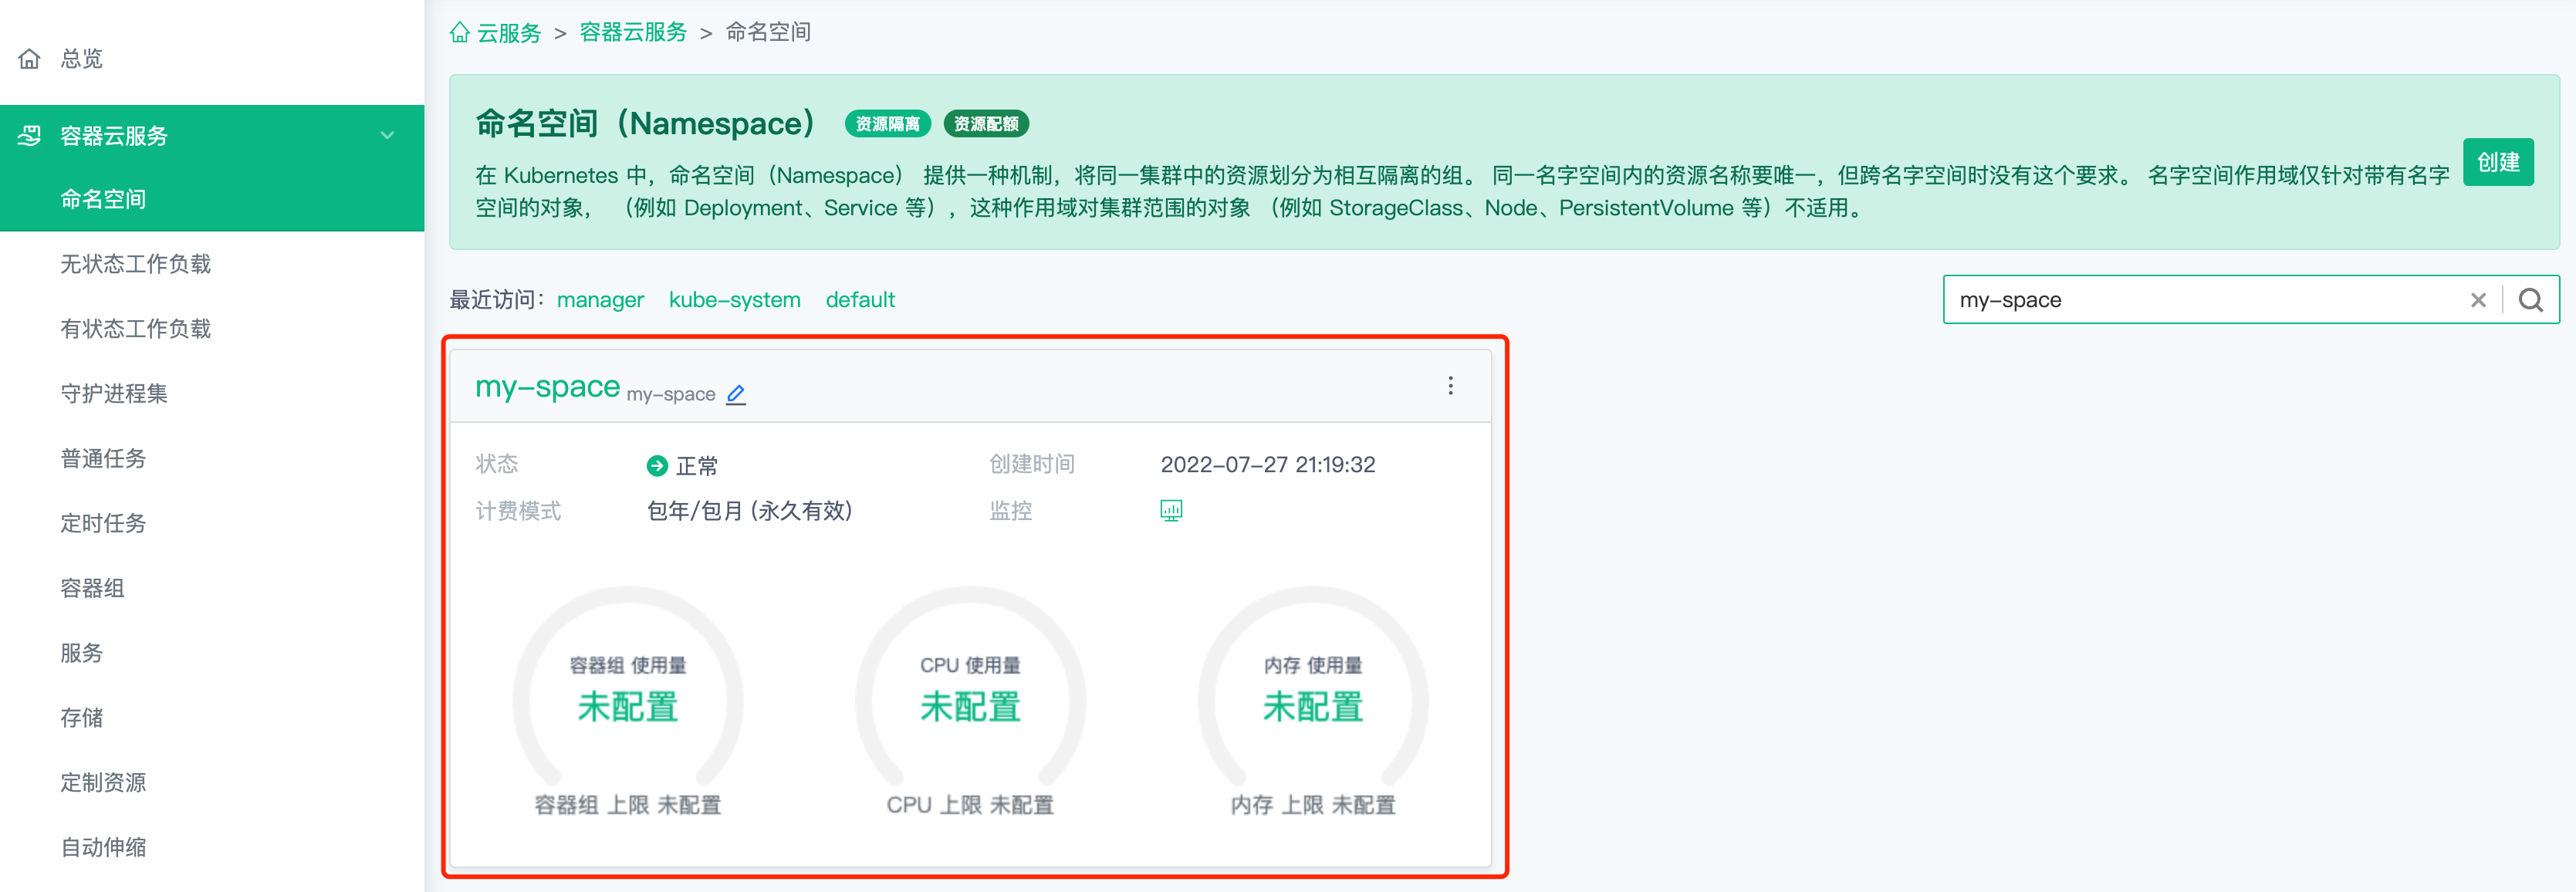
Task: Click the 容器组 上限 未配置 text
Action: (627, 805)
